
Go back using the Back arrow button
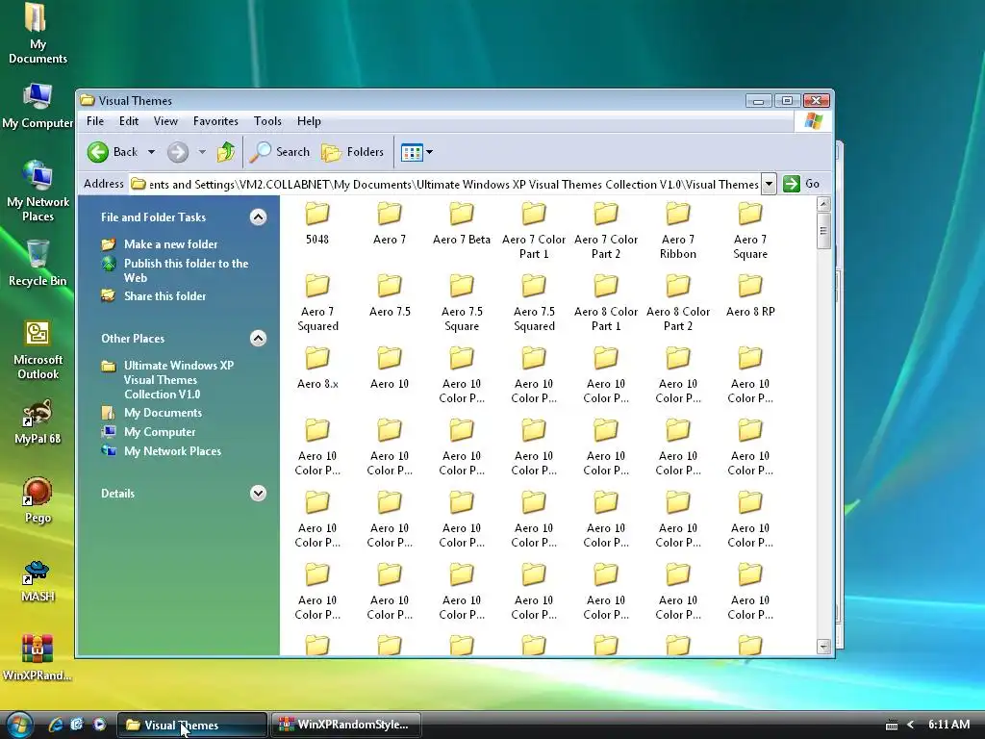[x=113, y=152]
